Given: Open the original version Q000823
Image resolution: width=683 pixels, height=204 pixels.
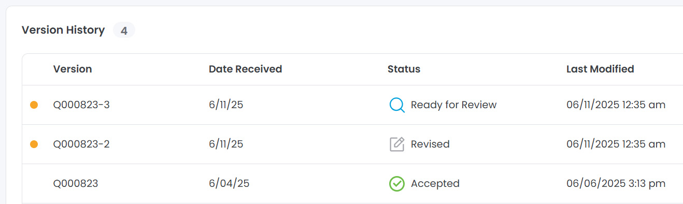Looking at the screenshot, I should [76, 184].
